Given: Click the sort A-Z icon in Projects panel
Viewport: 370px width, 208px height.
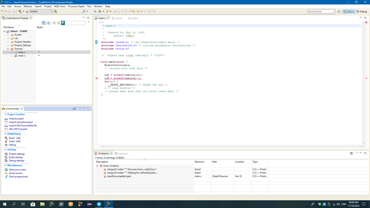Looking at the screenshot, I should point(49,23).
